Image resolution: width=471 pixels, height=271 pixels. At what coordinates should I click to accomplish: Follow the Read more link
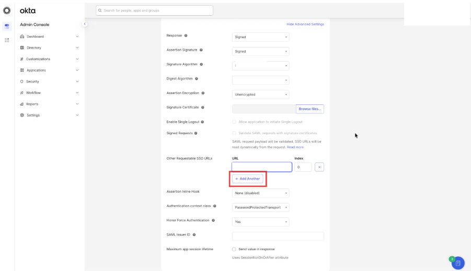click(295, 147)
